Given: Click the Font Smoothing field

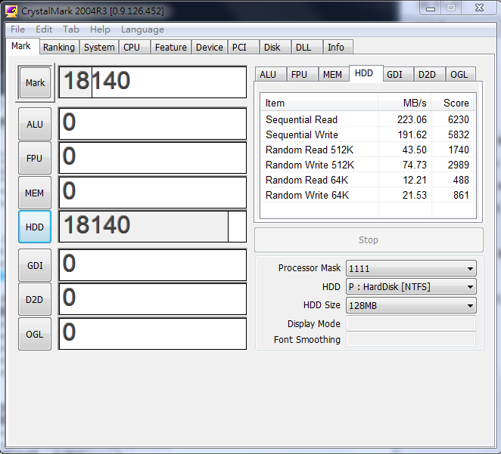Looking at the screenshot, I should click(411, 339).
